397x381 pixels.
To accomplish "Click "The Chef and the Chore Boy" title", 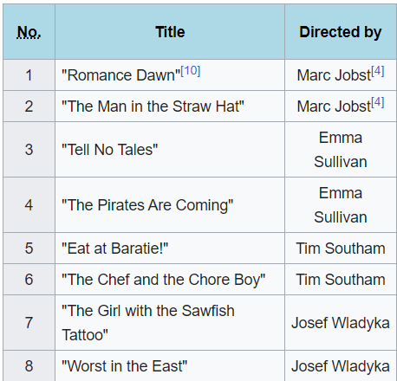I will click(x=163, y=280).
